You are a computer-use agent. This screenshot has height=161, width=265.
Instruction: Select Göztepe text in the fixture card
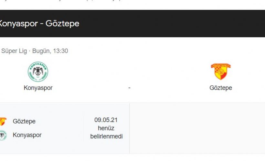click(x=24, y=121)
